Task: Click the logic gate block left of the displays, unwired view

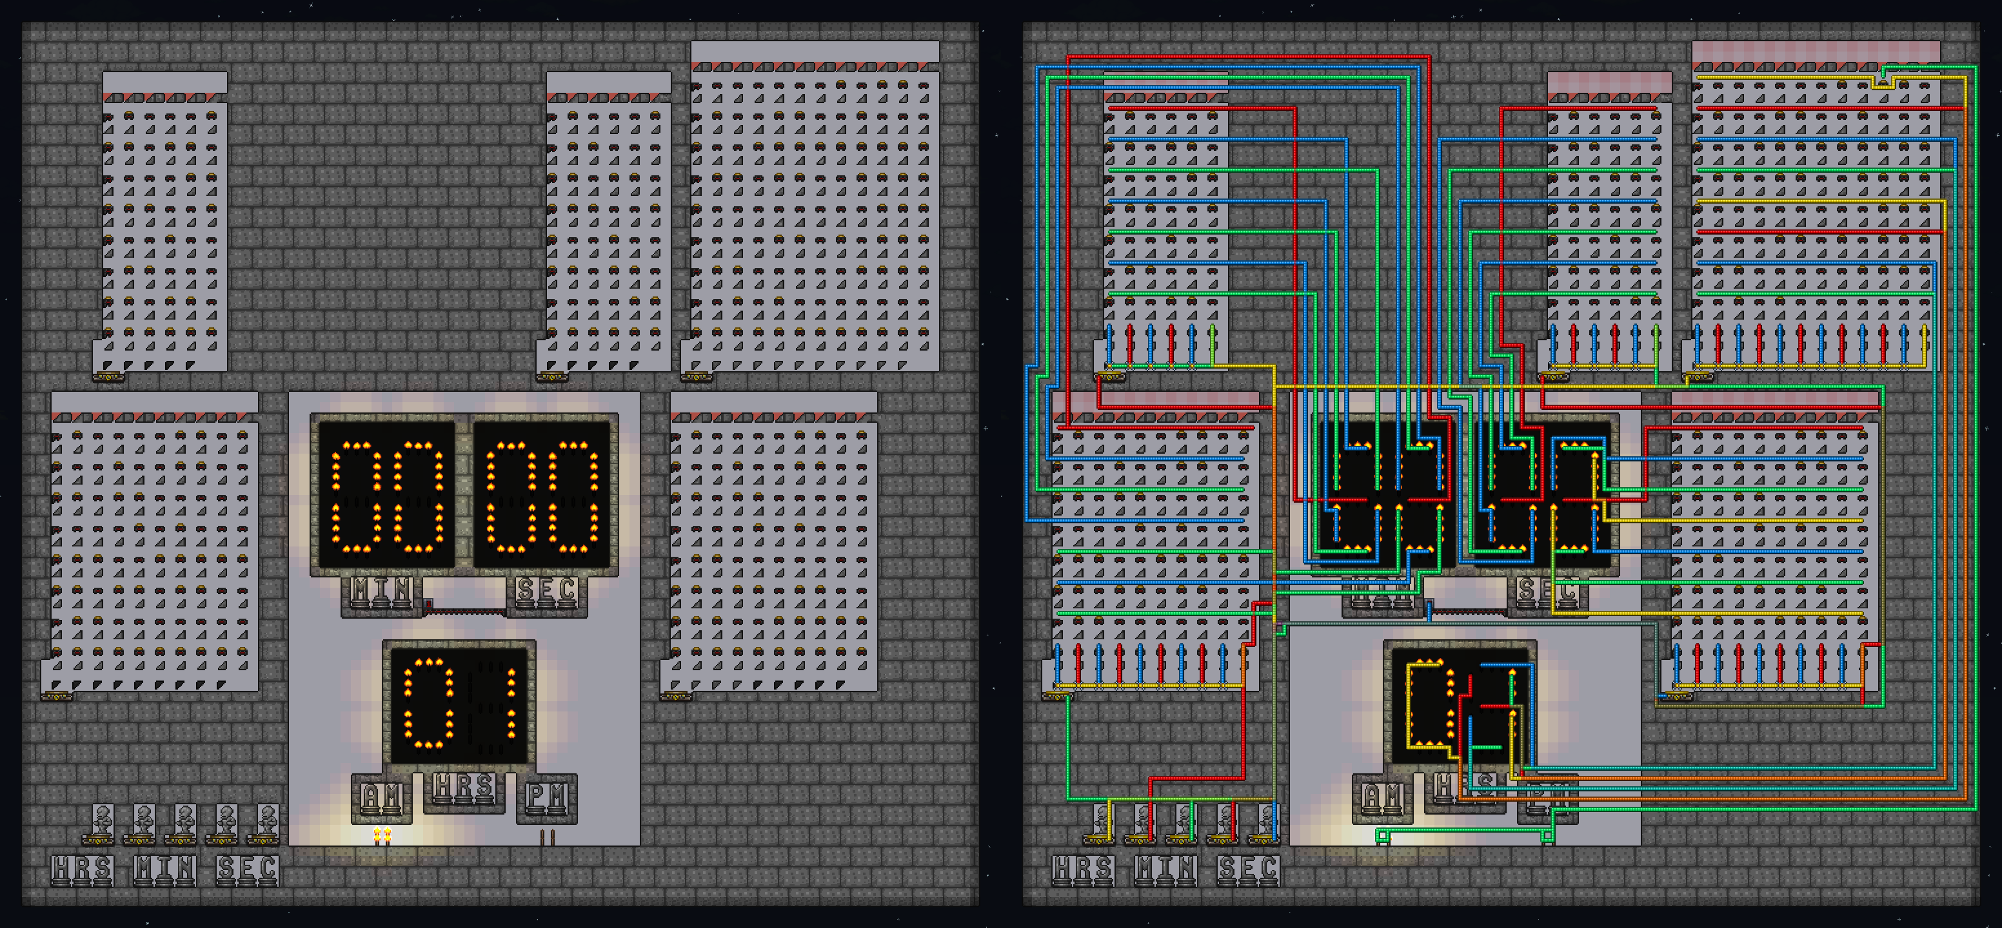Action: click(150, 542)
